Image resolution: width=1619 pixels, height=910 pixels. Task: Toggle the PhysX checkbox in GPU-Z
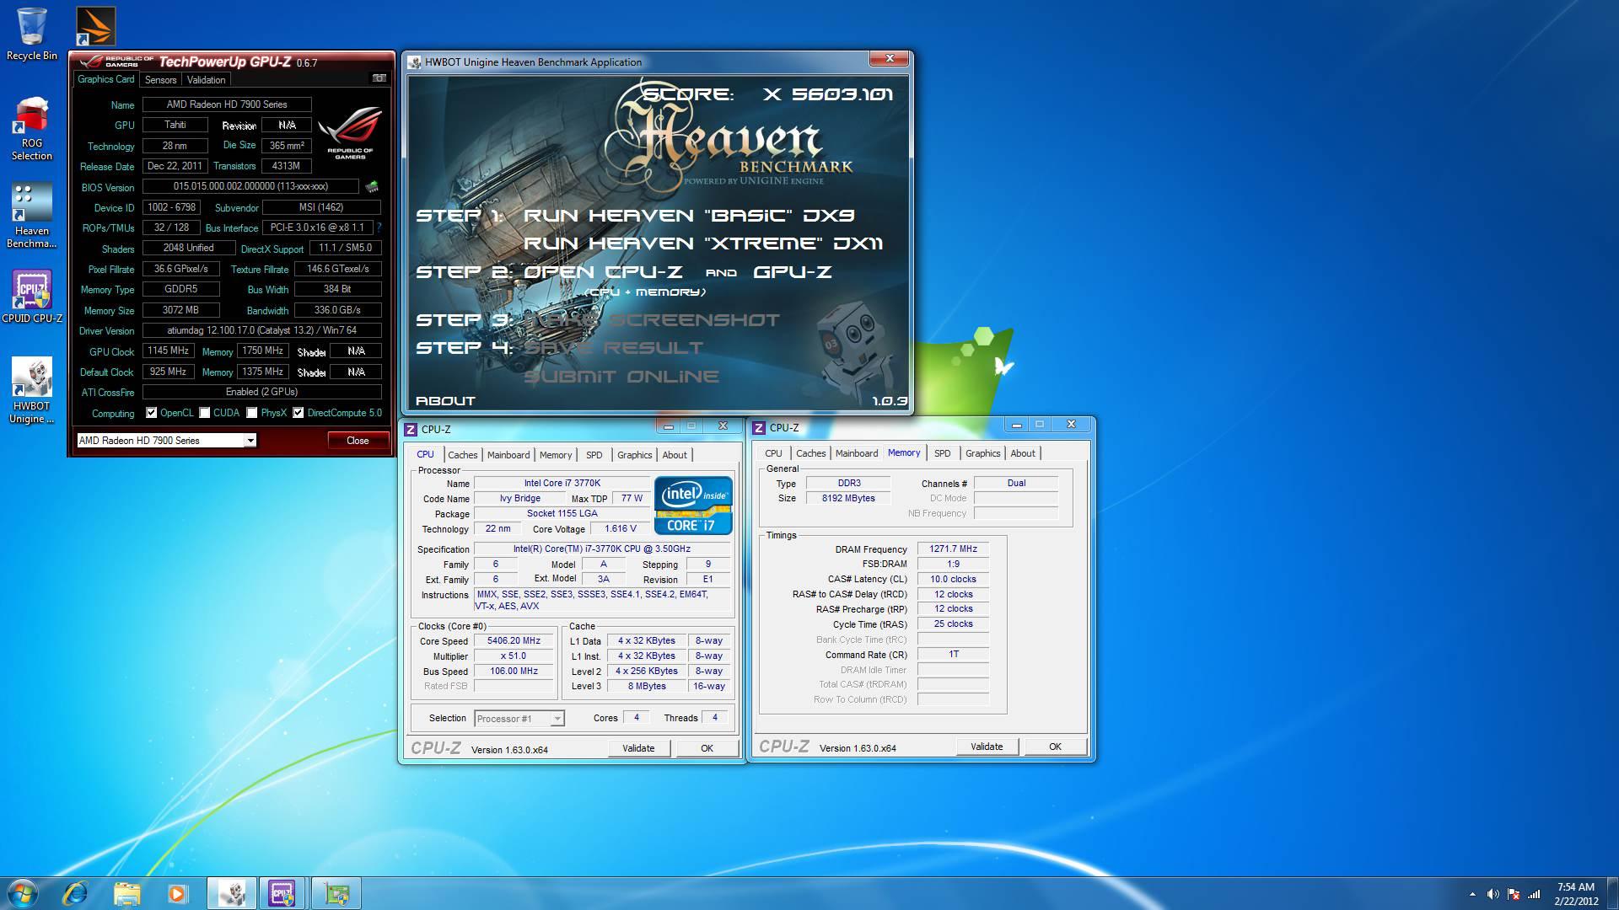[x=252, y=413]
